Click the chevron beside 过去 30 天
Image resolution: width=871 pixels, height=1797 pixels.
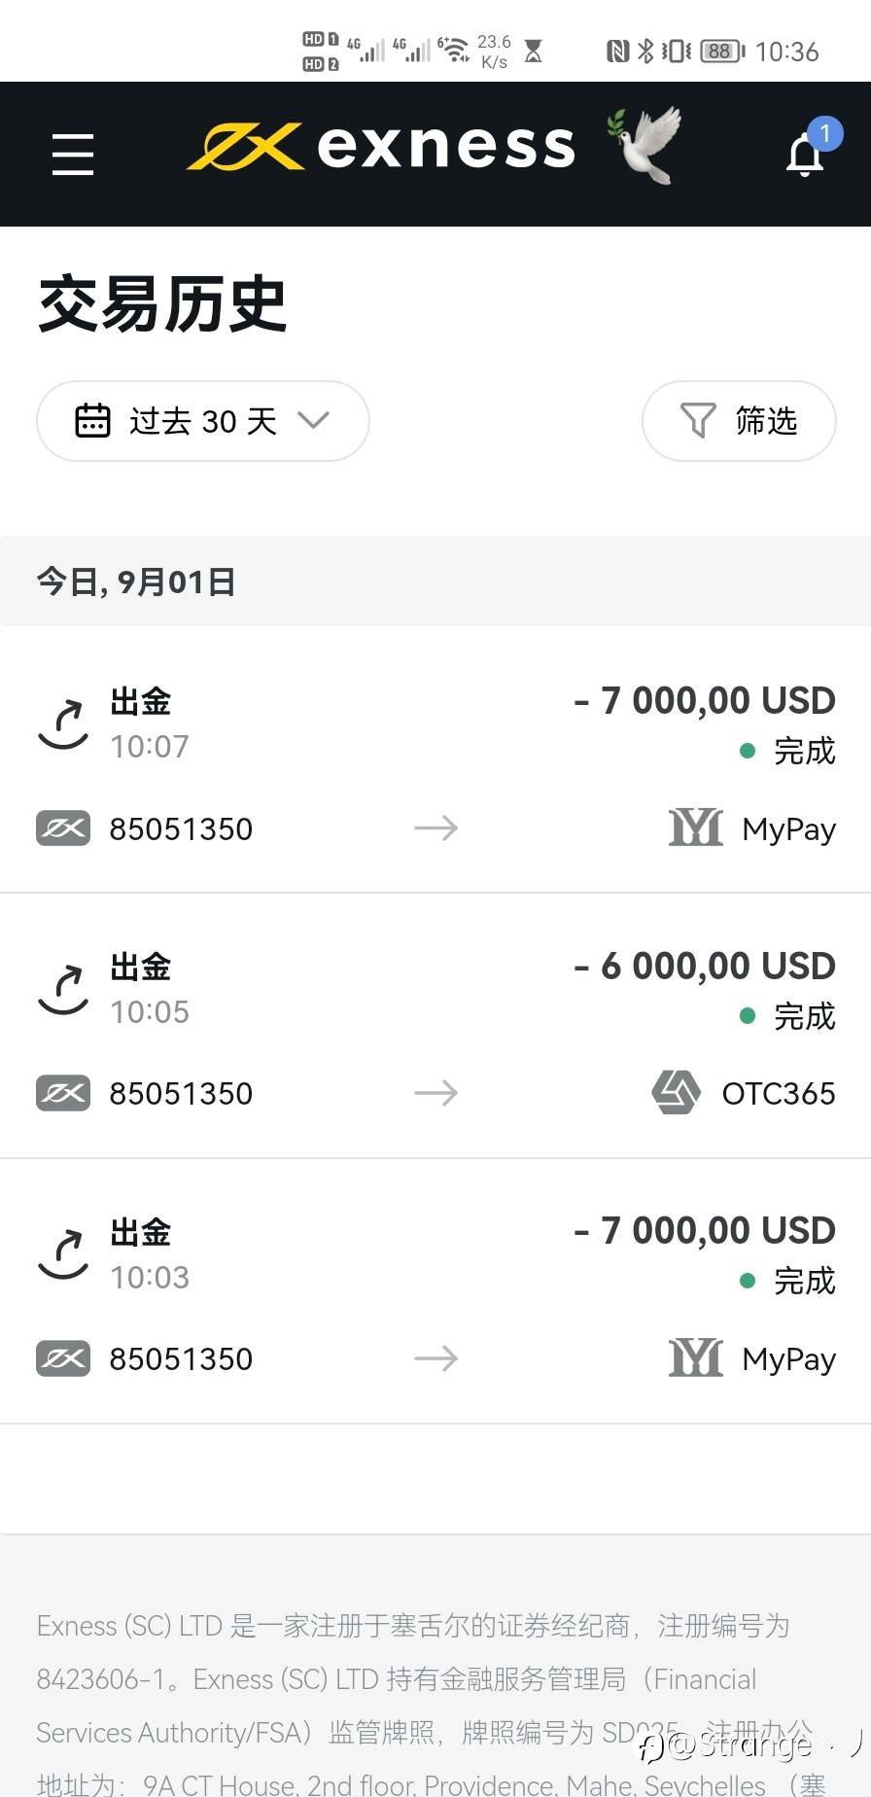point(313,420)
